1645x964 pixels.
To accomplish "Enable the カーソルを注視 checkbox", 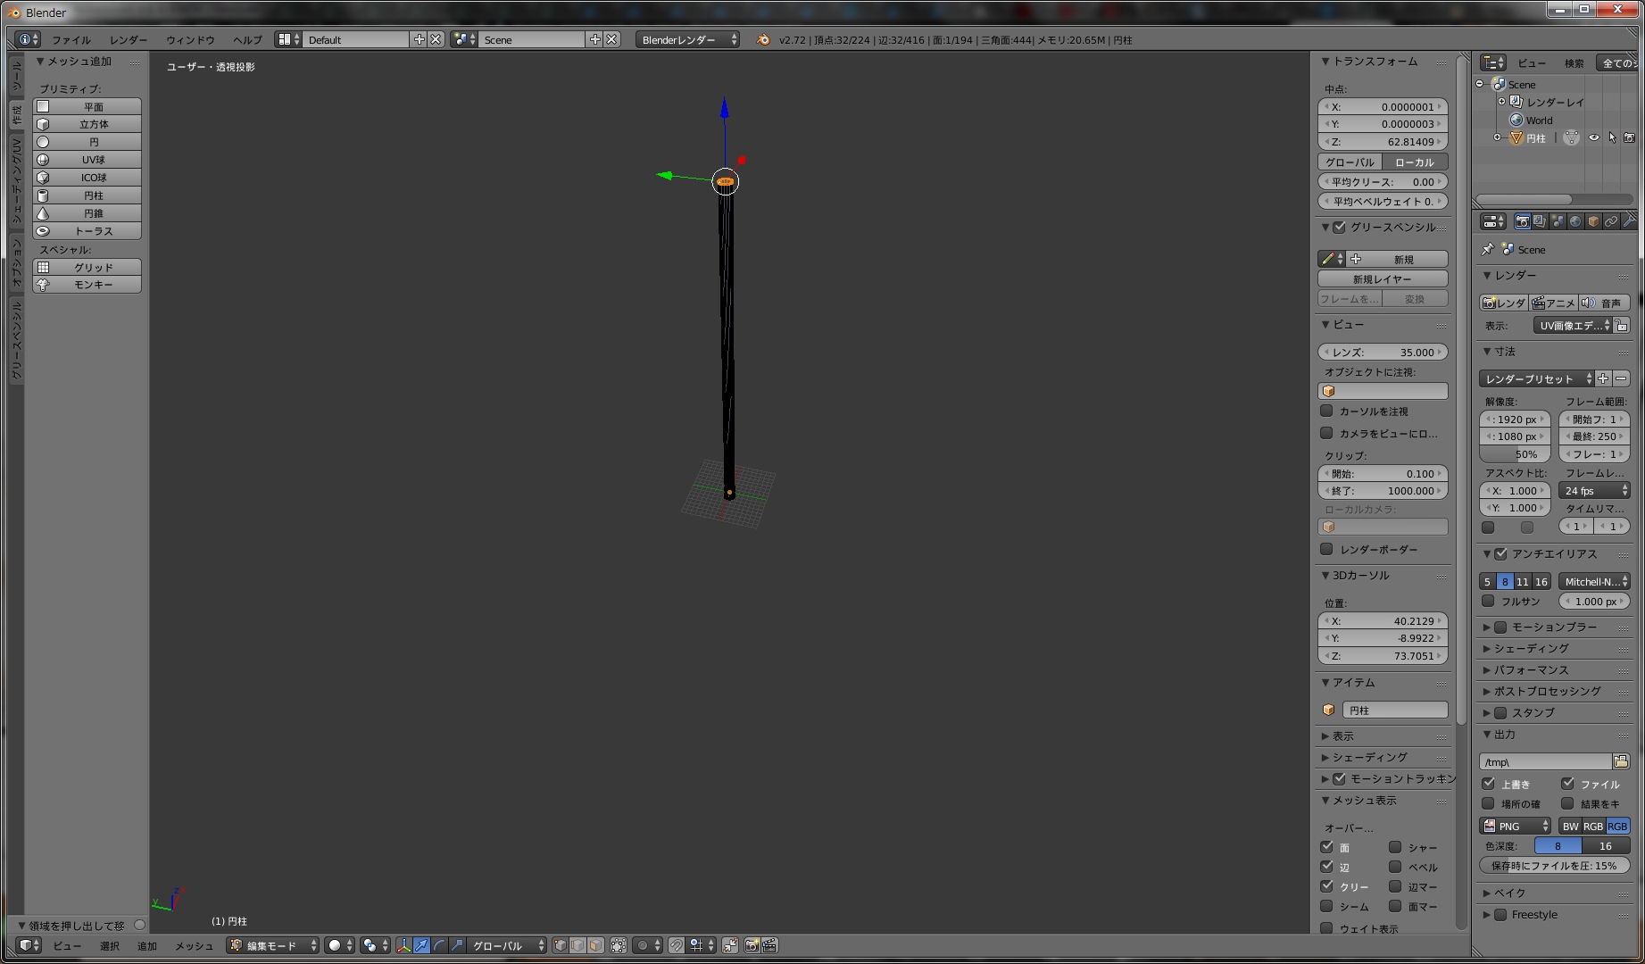I will [1326, 411].
